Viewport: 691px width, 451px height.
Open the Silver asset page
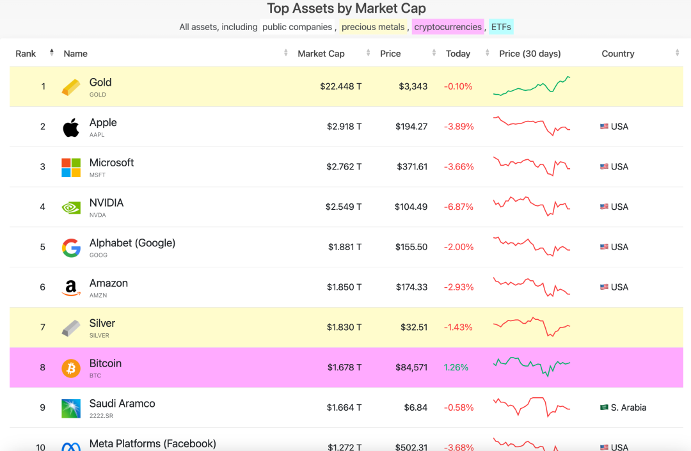(102, 323)
